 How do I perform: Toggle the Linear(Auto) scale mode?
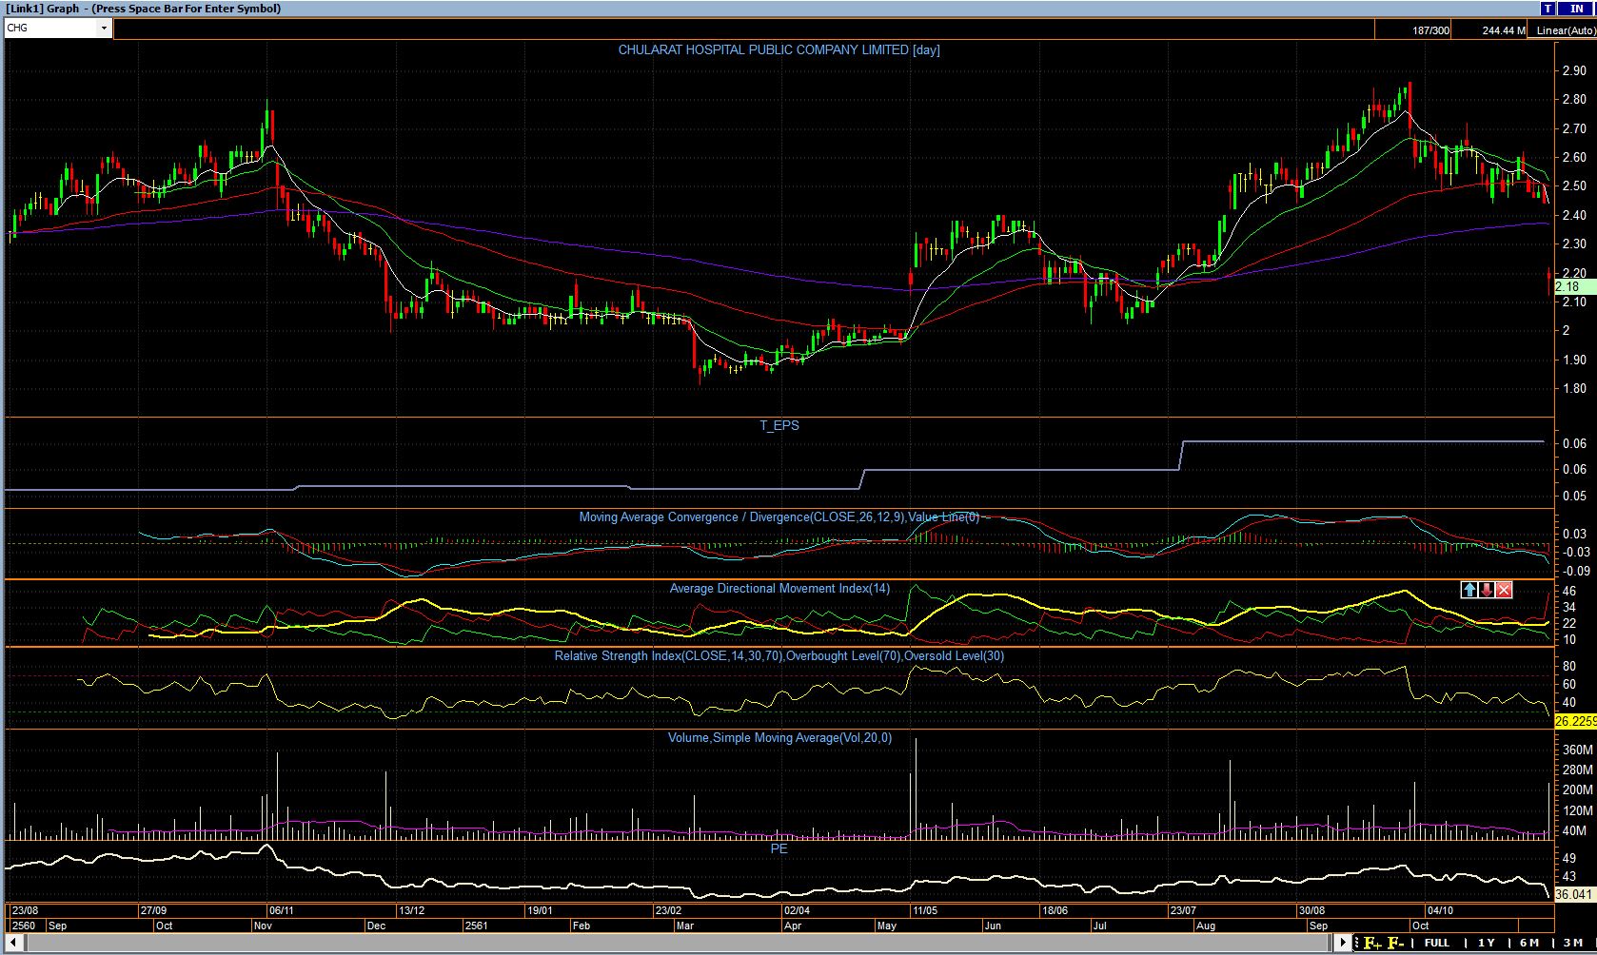click(1565, 30)
